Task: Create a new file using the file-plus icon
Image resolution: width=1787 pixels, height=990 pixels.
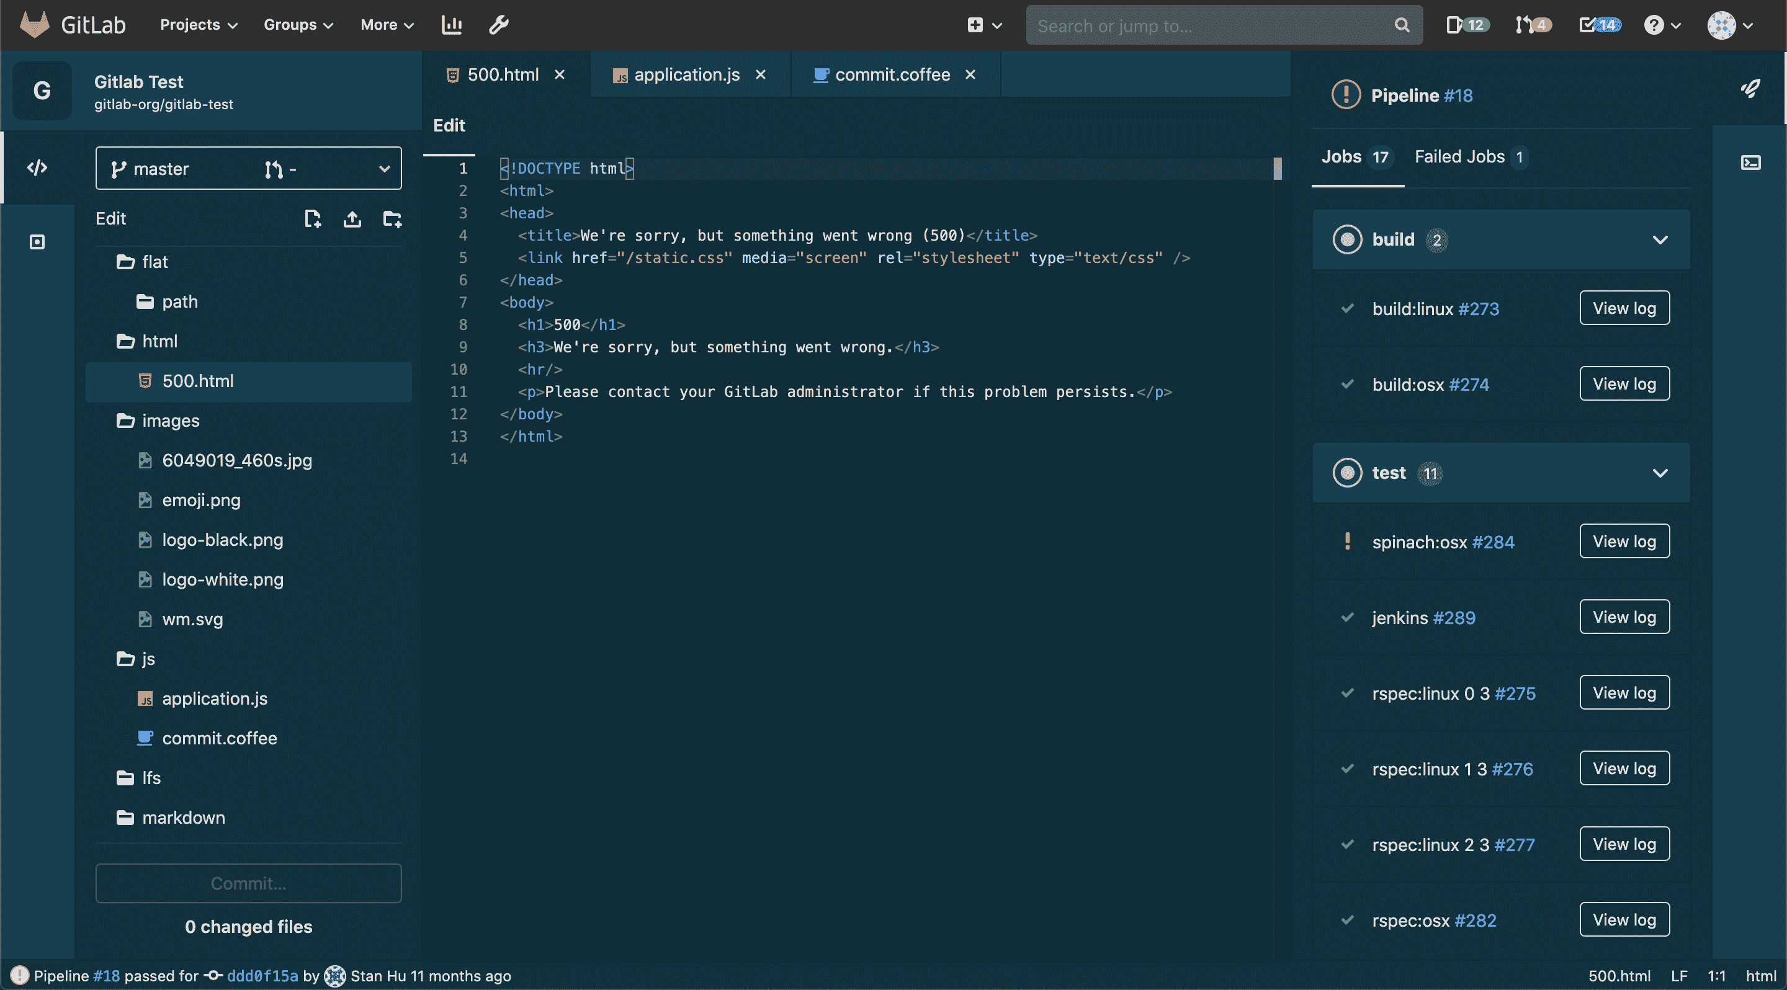Action: [x=313, y=218]
